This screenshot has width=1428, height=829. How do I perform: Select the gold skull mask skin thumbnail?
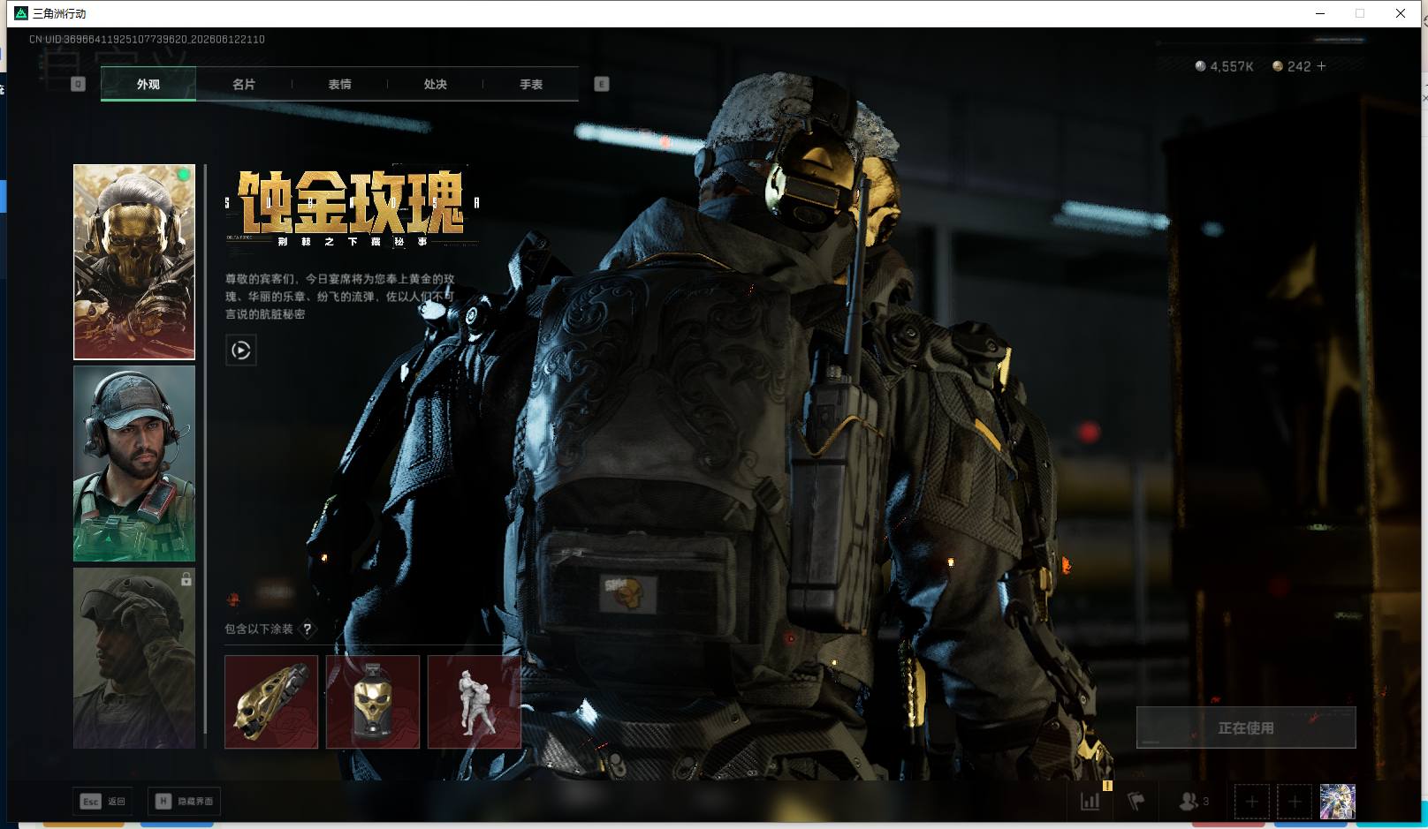pos(134,261)
